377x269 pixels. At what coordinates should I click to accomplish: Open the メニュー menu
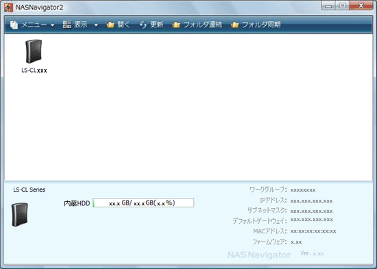(x=32, y=25)
